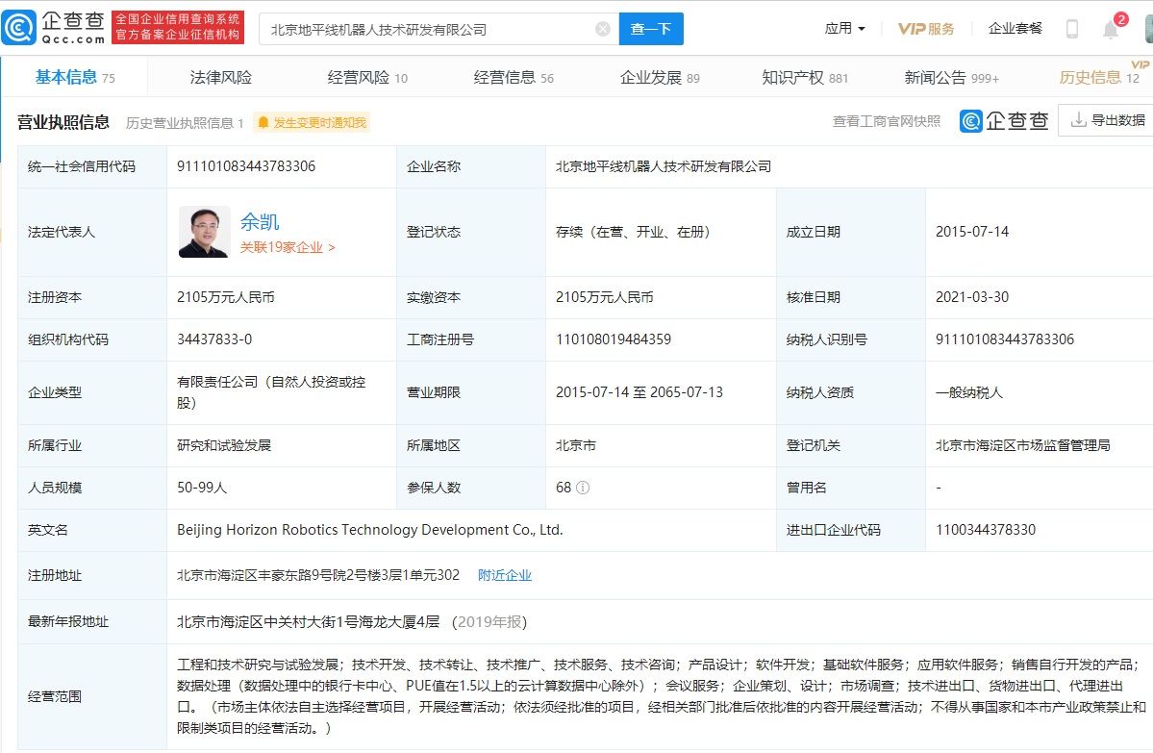Select 有限责任公司 company type value
Screen dimensions: 1153x753
(271, 392)
